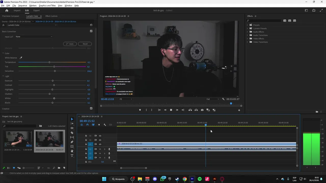Open Lumetri Color effect dropdown
Screen dimensions: 326x183
coord(32,25)
